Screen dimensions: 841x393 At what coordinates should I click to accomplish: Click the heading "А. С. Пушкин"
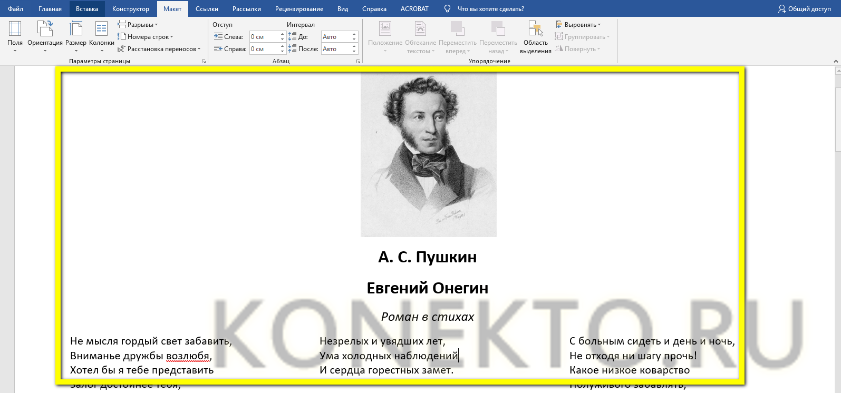(x=428, y=257)
